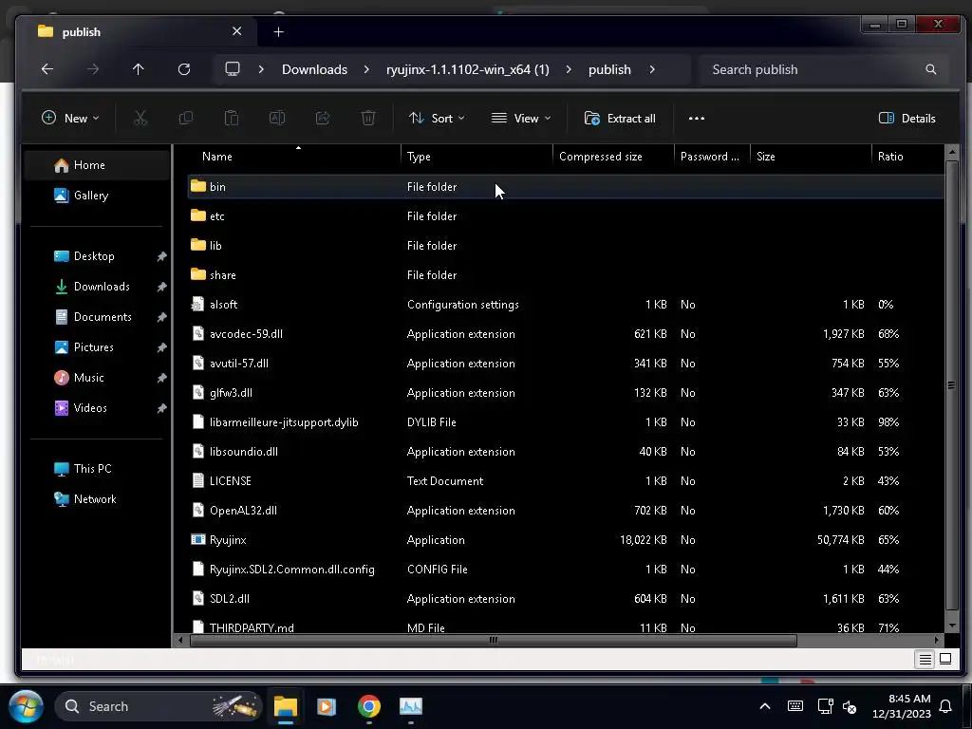Select the lib folder
Screen dimensions: 972x729
[566, 246]
